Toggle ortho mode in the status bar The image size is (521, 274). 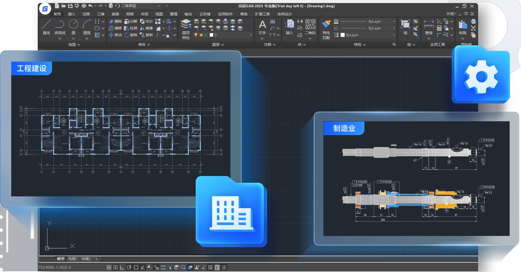pos(122,268)
